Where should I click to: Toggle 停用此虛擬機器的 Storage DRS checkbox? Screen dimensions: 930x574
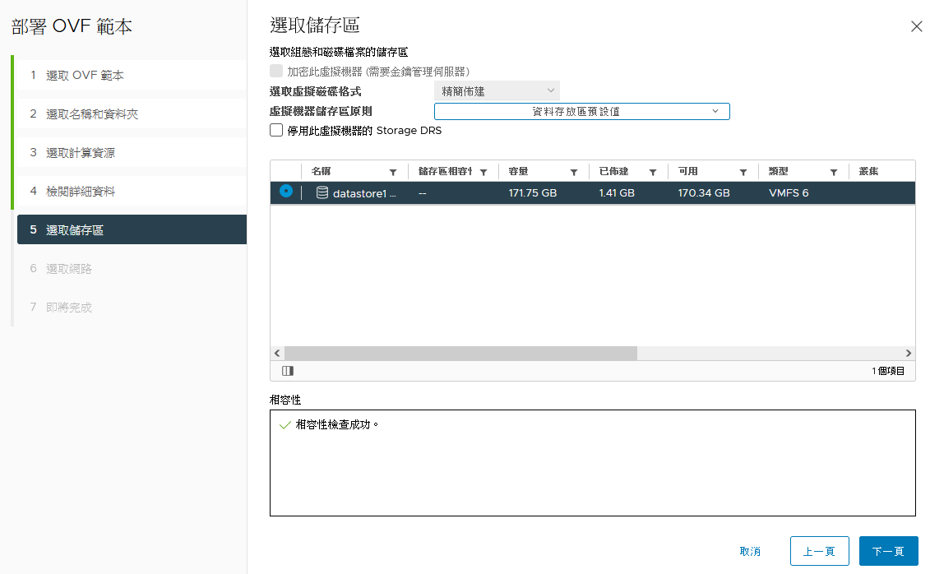pyautogui.click(x=276, y=130)
